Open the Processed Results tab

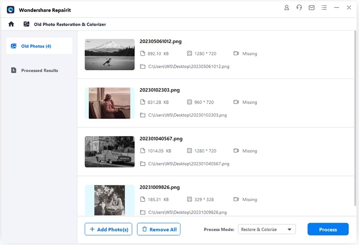point(39,70)
